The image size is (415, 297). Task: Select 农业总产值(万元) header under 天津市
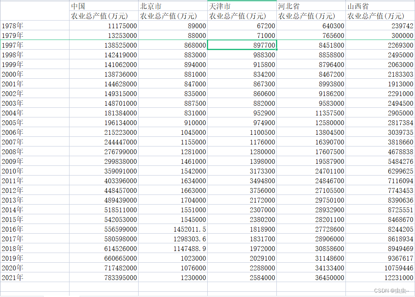242,16
